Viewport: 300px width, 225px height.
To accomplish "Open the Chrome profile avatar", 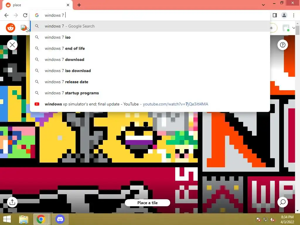I will point(284,15).
